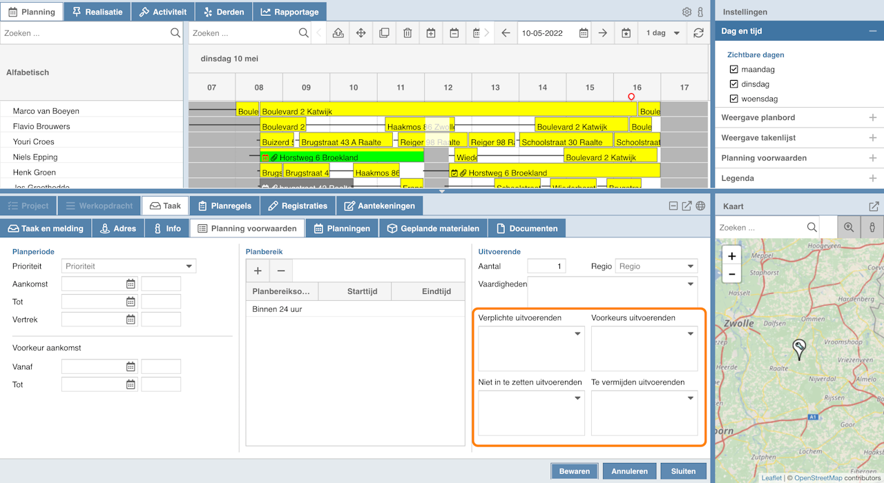The width and height of the screenshot is (884, 483).
Task: Click the Annuleren button
Action: tap(629, 471)
